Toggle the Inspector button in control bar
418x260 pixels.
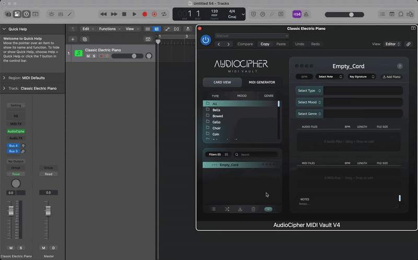17,14
